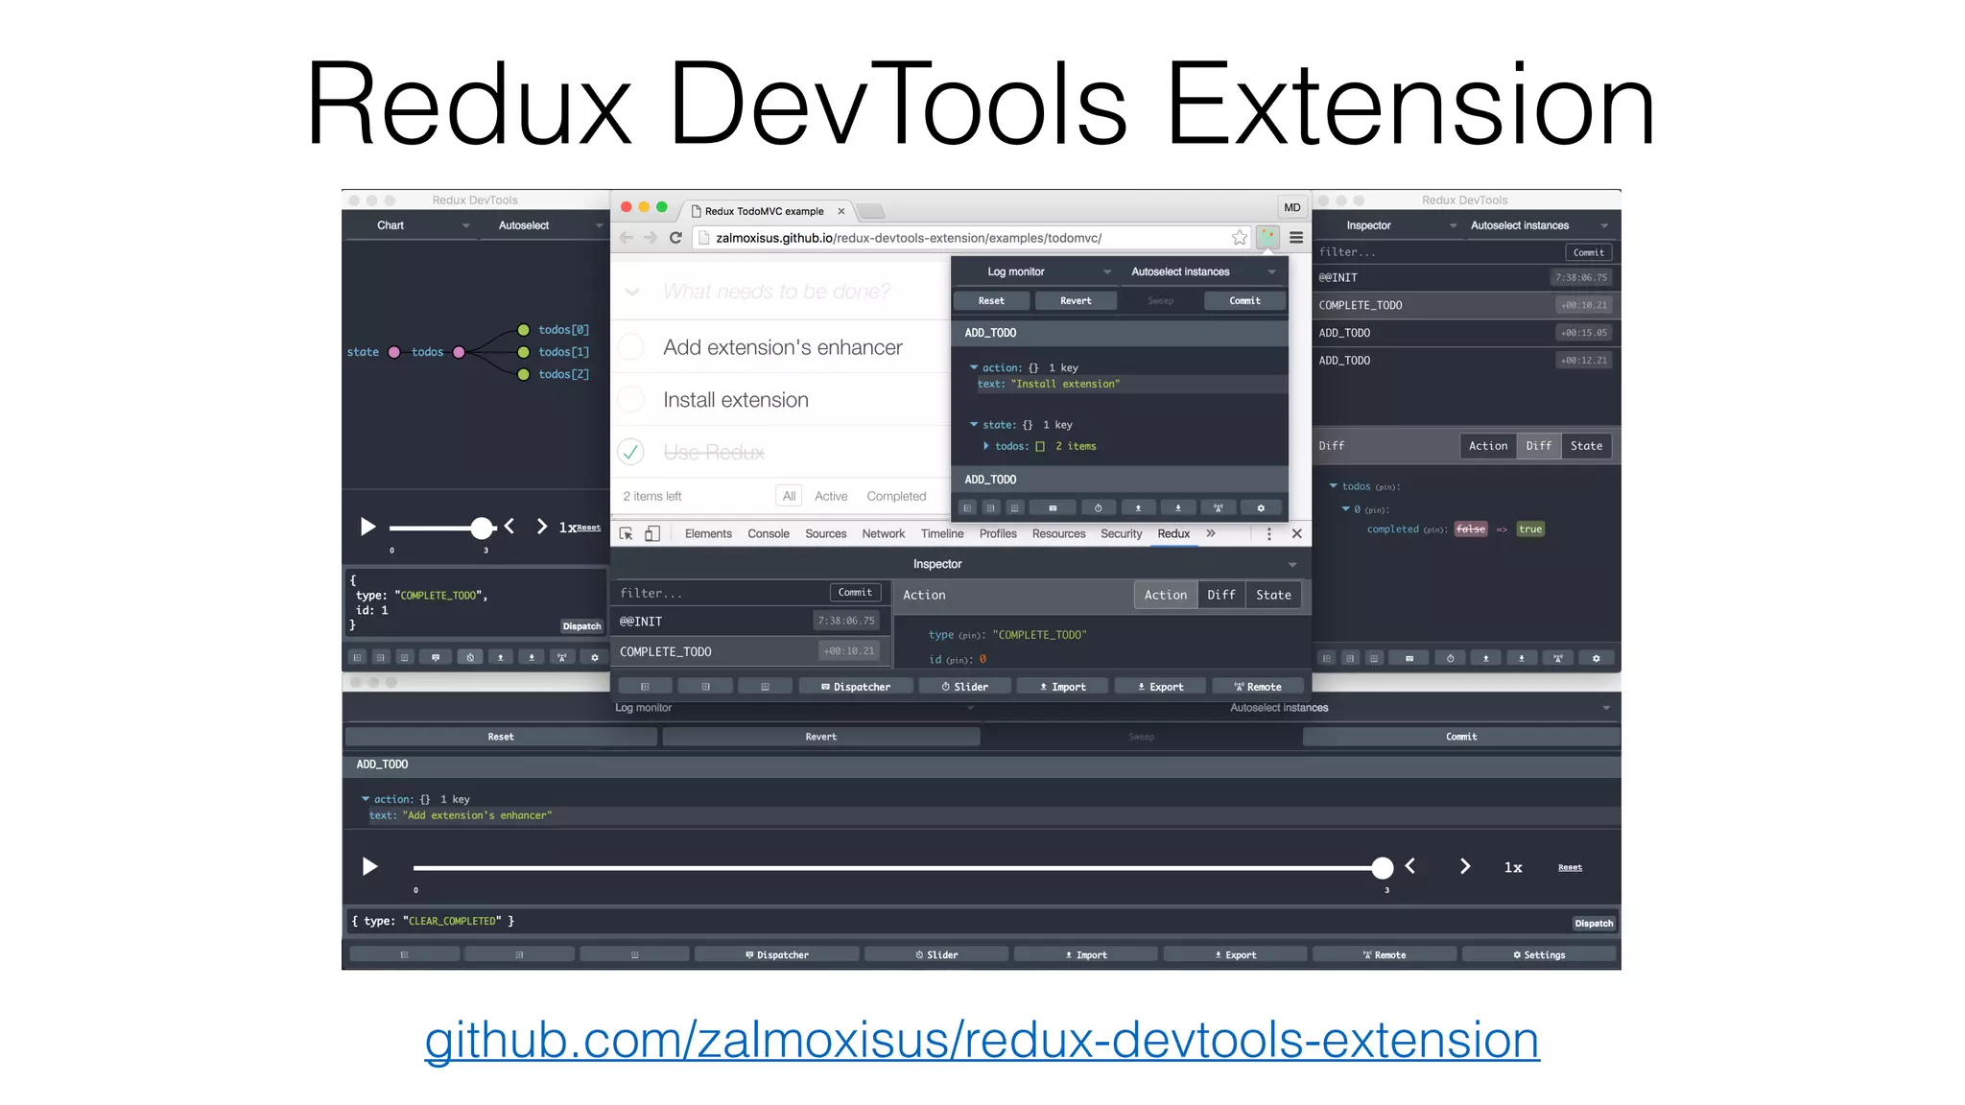Toggle dispatcher icon in Chart window toolbar
The width and height of the screenshot is (1965, 1105).
point(437,657)
